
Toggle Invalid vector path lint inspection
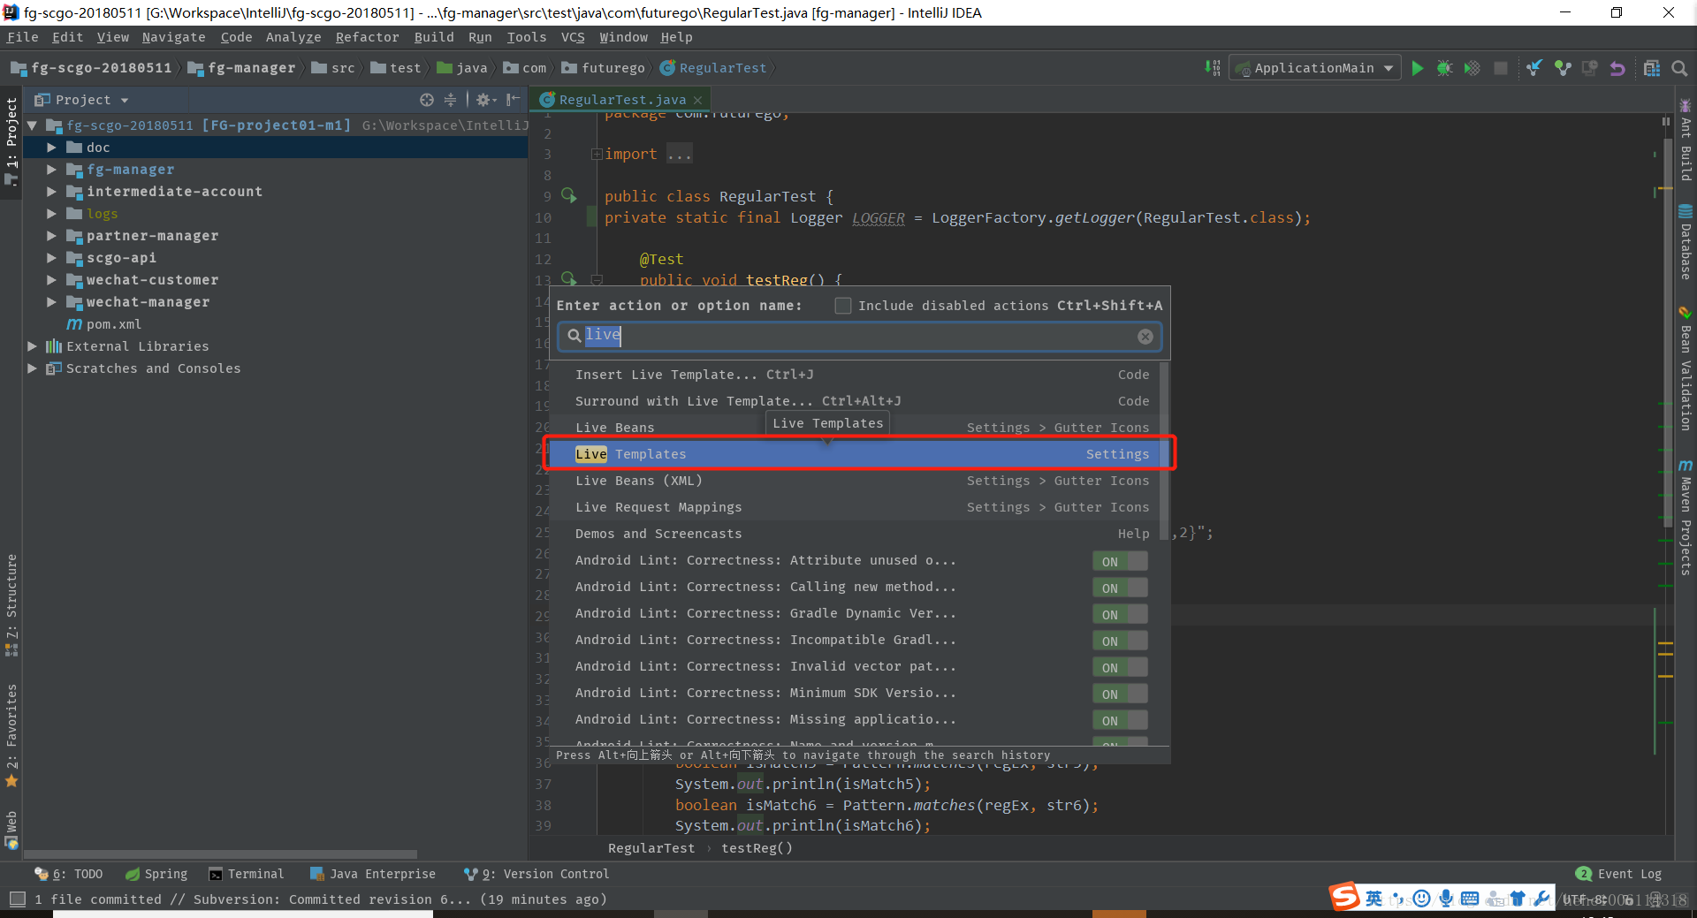point(1120,667)
